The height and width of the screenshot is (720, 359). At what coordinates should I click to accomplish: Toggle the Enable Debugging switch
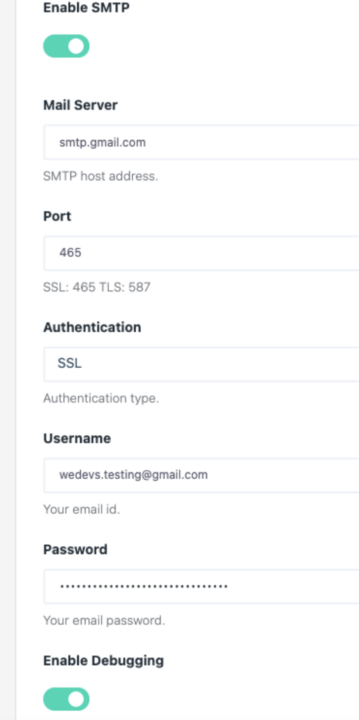[66, 699]
